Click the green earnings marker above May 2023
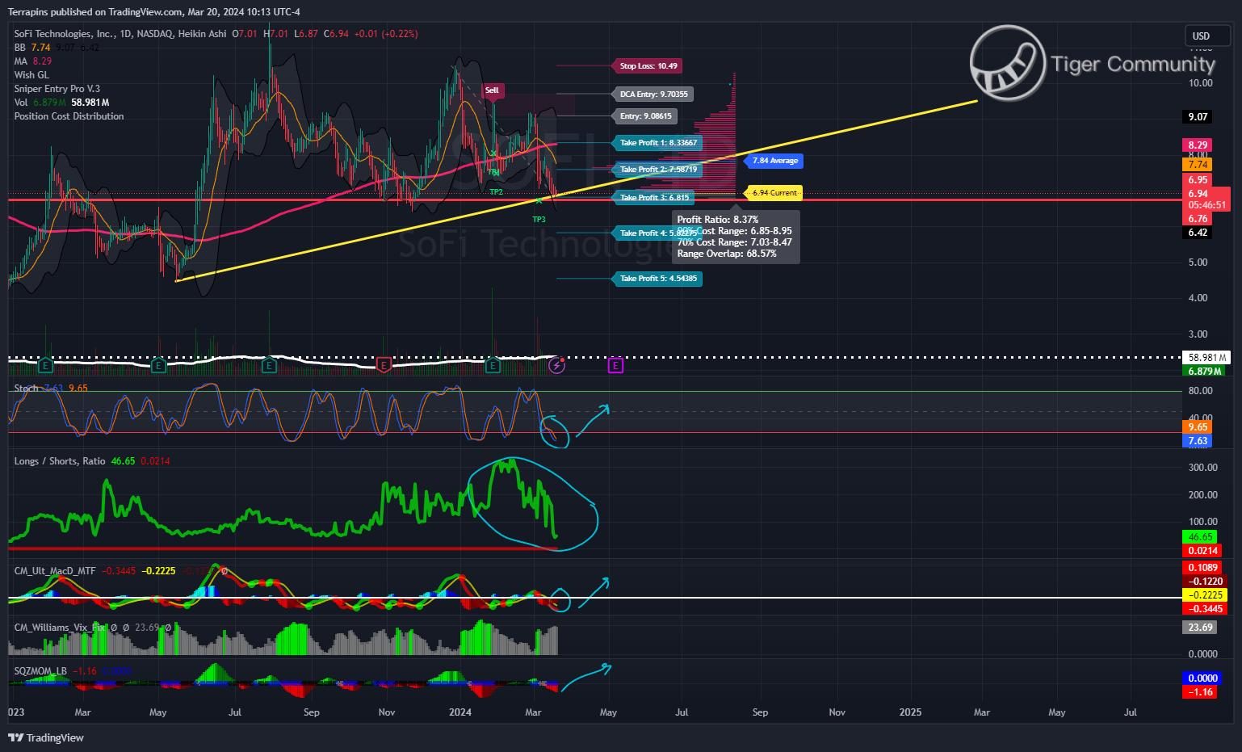1242x752 pixels. tap(158, 366)
